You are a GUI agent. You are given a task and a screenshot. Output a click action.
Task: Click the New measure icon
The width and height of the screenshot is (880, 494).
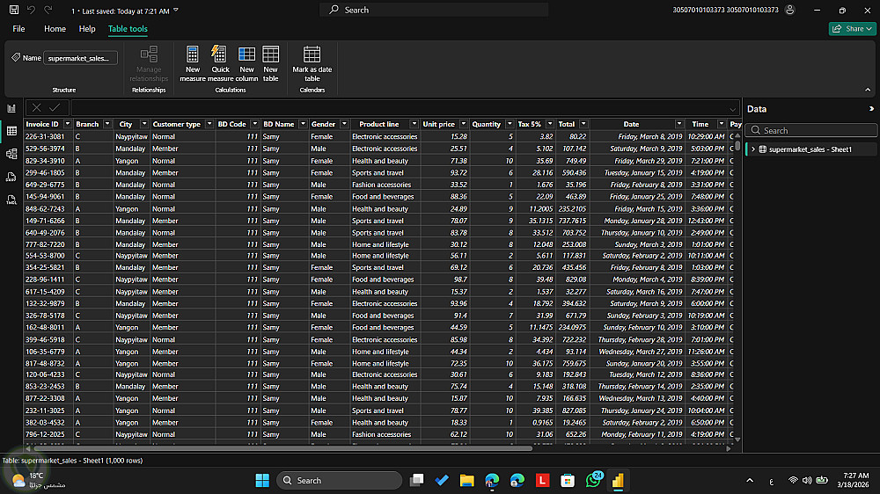tap(193, 55)
